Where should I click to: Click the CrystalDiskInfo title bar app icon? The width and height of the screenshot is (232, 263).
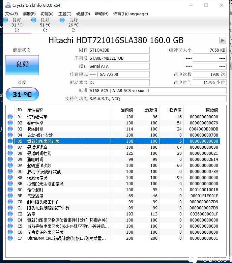click(8, 5)
